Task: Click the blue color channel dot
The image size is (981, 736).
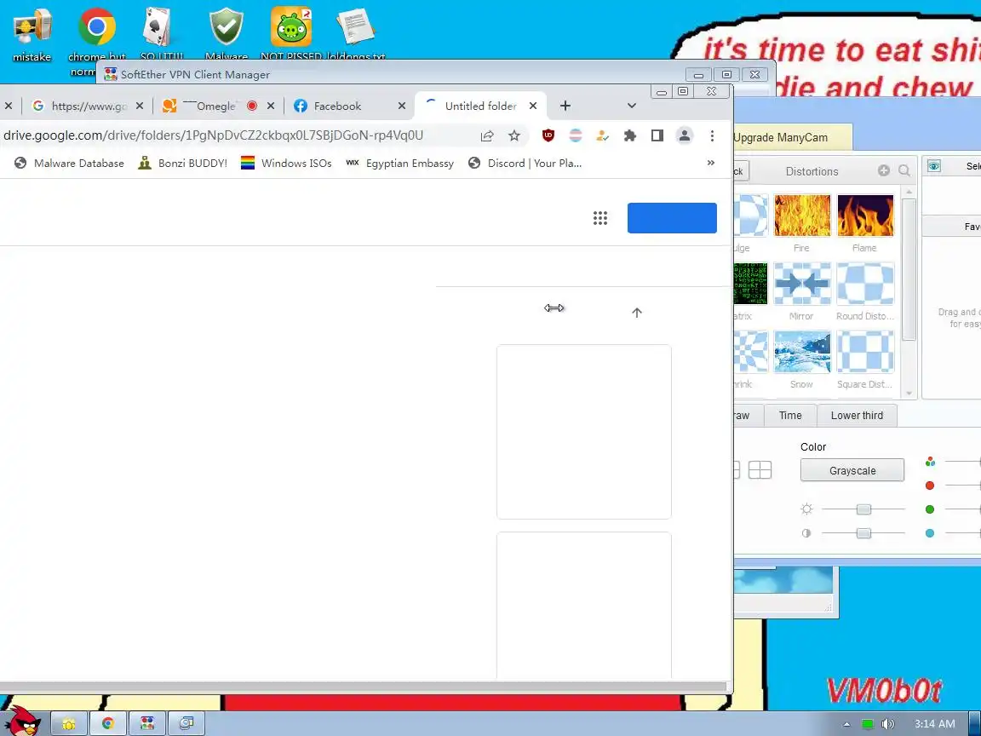Action: pyautogui.click(x=930, y=533)
